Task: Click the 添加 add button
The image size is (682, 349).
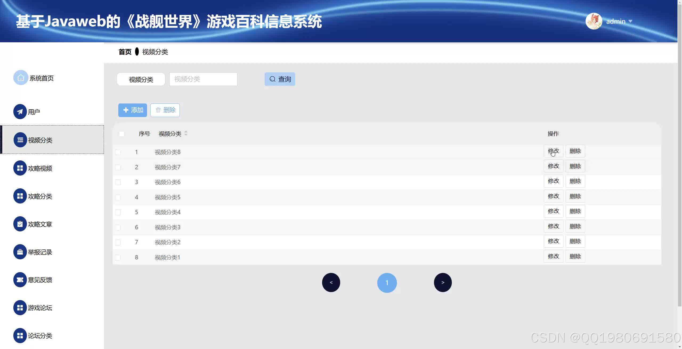Action: pos(133,110)
